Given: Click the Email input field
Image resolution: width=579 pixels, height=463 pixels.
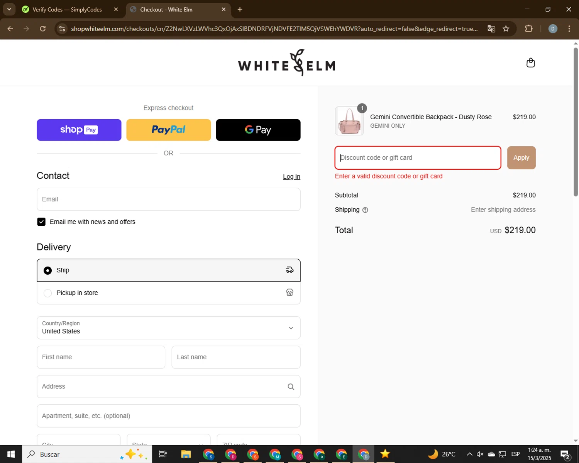Looking at the screenshot, I should [169, 199].
